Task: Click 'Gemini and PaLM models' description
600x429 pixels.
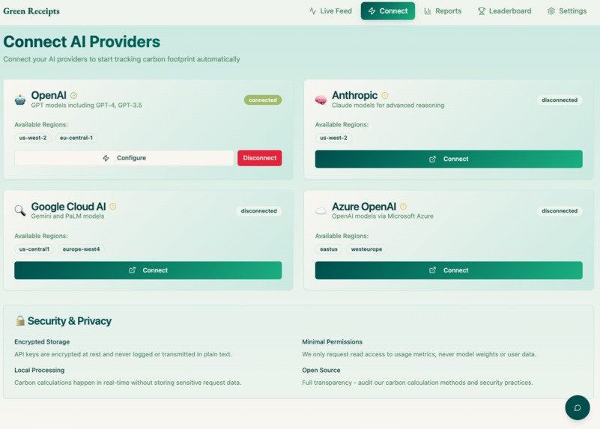Action: click(67, 216)
